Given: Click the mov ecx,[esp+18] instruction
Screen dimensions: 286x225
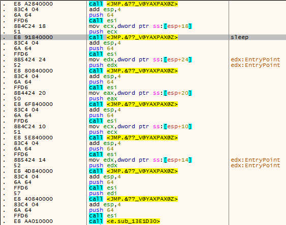Looking at the screenshot, I should pyautogui.click(x=140, y=26).
